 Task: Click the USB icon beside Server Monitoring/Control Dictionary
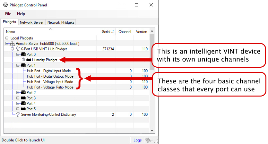pos(18,114)
